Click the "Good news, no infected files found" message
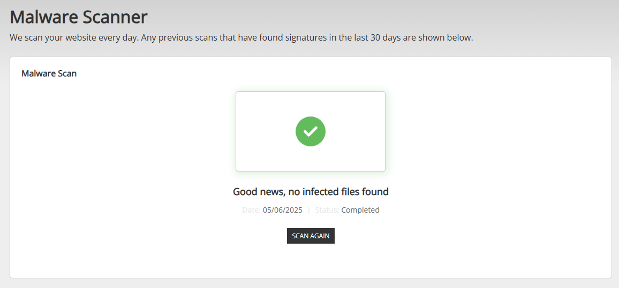619x288 pixels. click(311, 191)
